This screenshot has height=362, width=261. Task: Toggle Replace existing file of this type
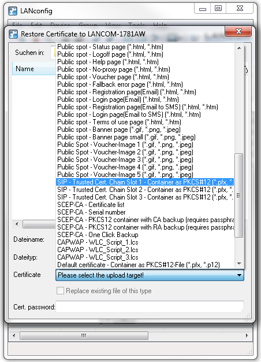pyautogui.click(x=60, y=290)
